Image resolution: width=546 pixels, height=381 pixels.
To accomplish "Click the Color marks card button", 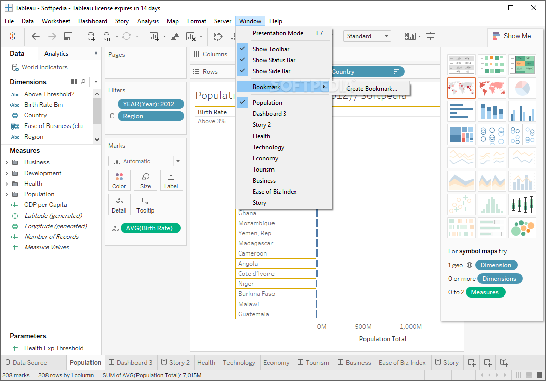I will pos(119,180).
